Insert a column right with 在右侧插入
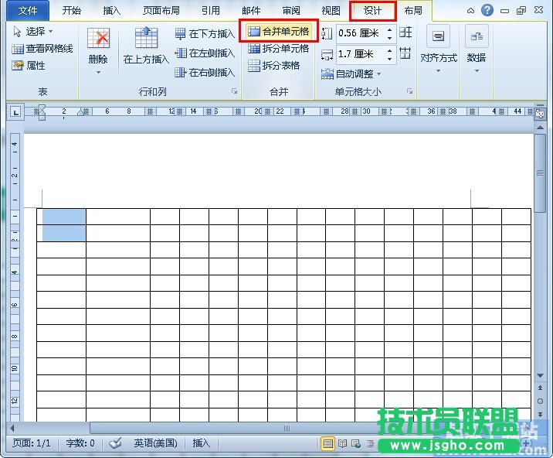Viewport: 553px width, 458px height. pos(205,73)
